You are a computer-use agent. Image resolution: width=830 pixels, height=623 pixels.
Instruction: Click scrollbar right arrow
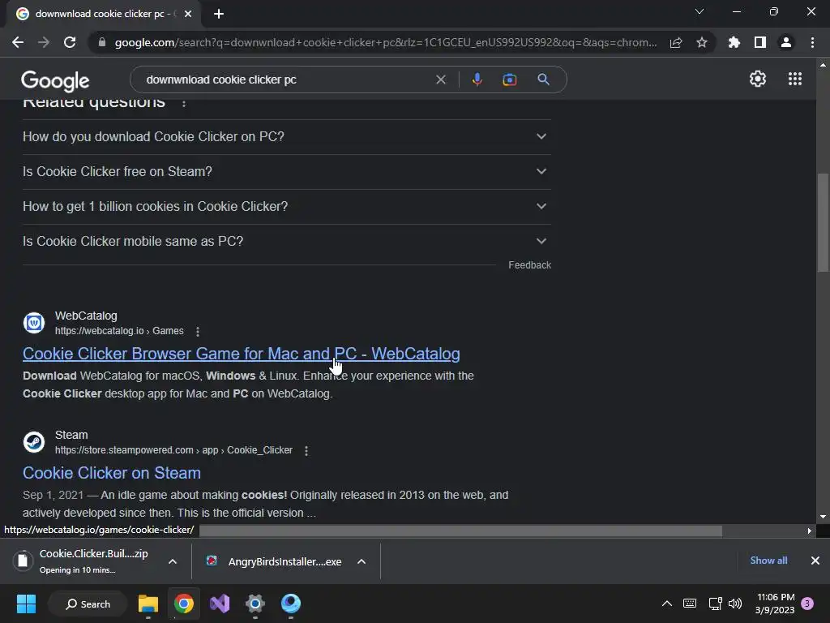(809, 531)
